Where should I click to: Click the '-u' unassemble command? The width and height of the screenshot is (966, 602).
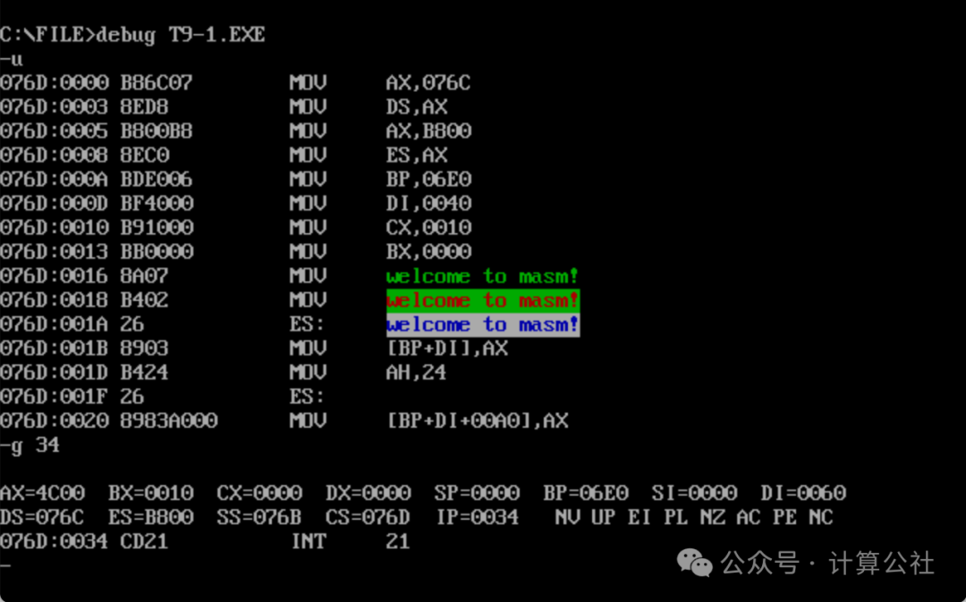(x=12, y=59)
